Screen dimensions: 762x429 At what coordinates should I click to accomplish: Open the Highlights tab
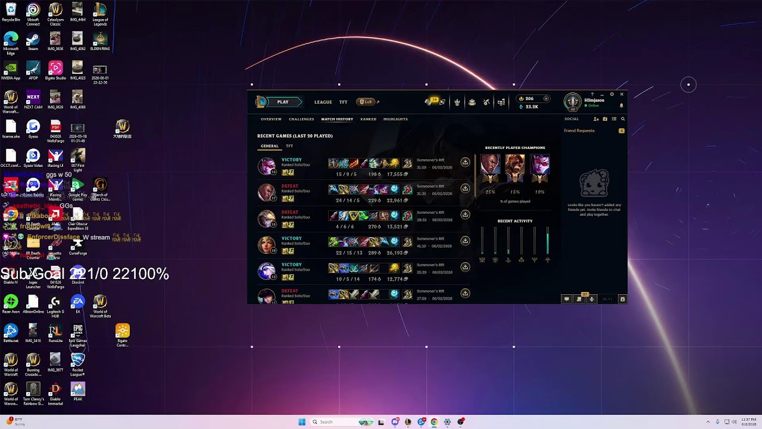click(395, 119)
